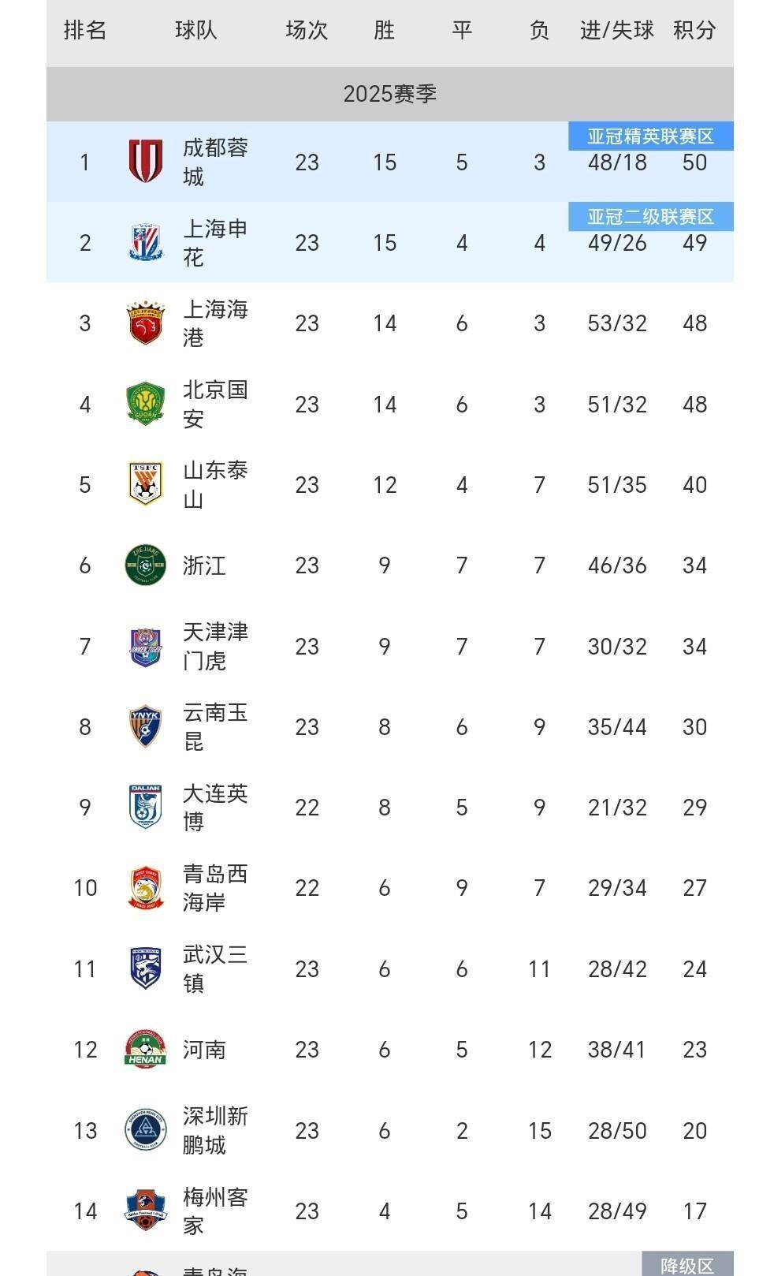Select the Yunnan Yukun YNYK shield
Screen dimensions: 759x1276
(x=146, y=726)
